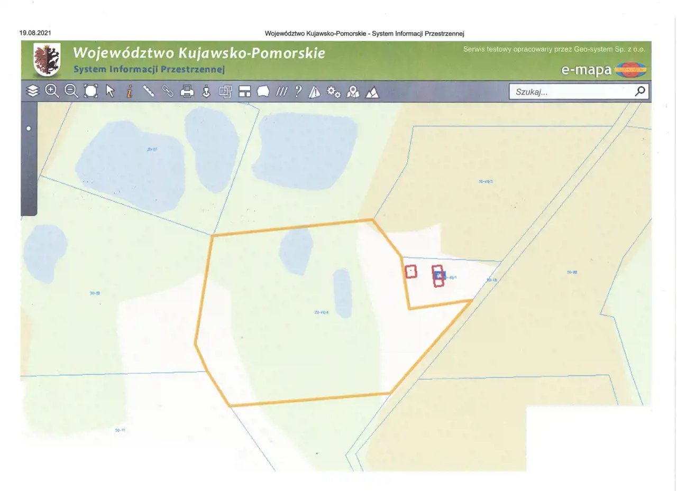Expand the left side panel handle

click(29, 128)
